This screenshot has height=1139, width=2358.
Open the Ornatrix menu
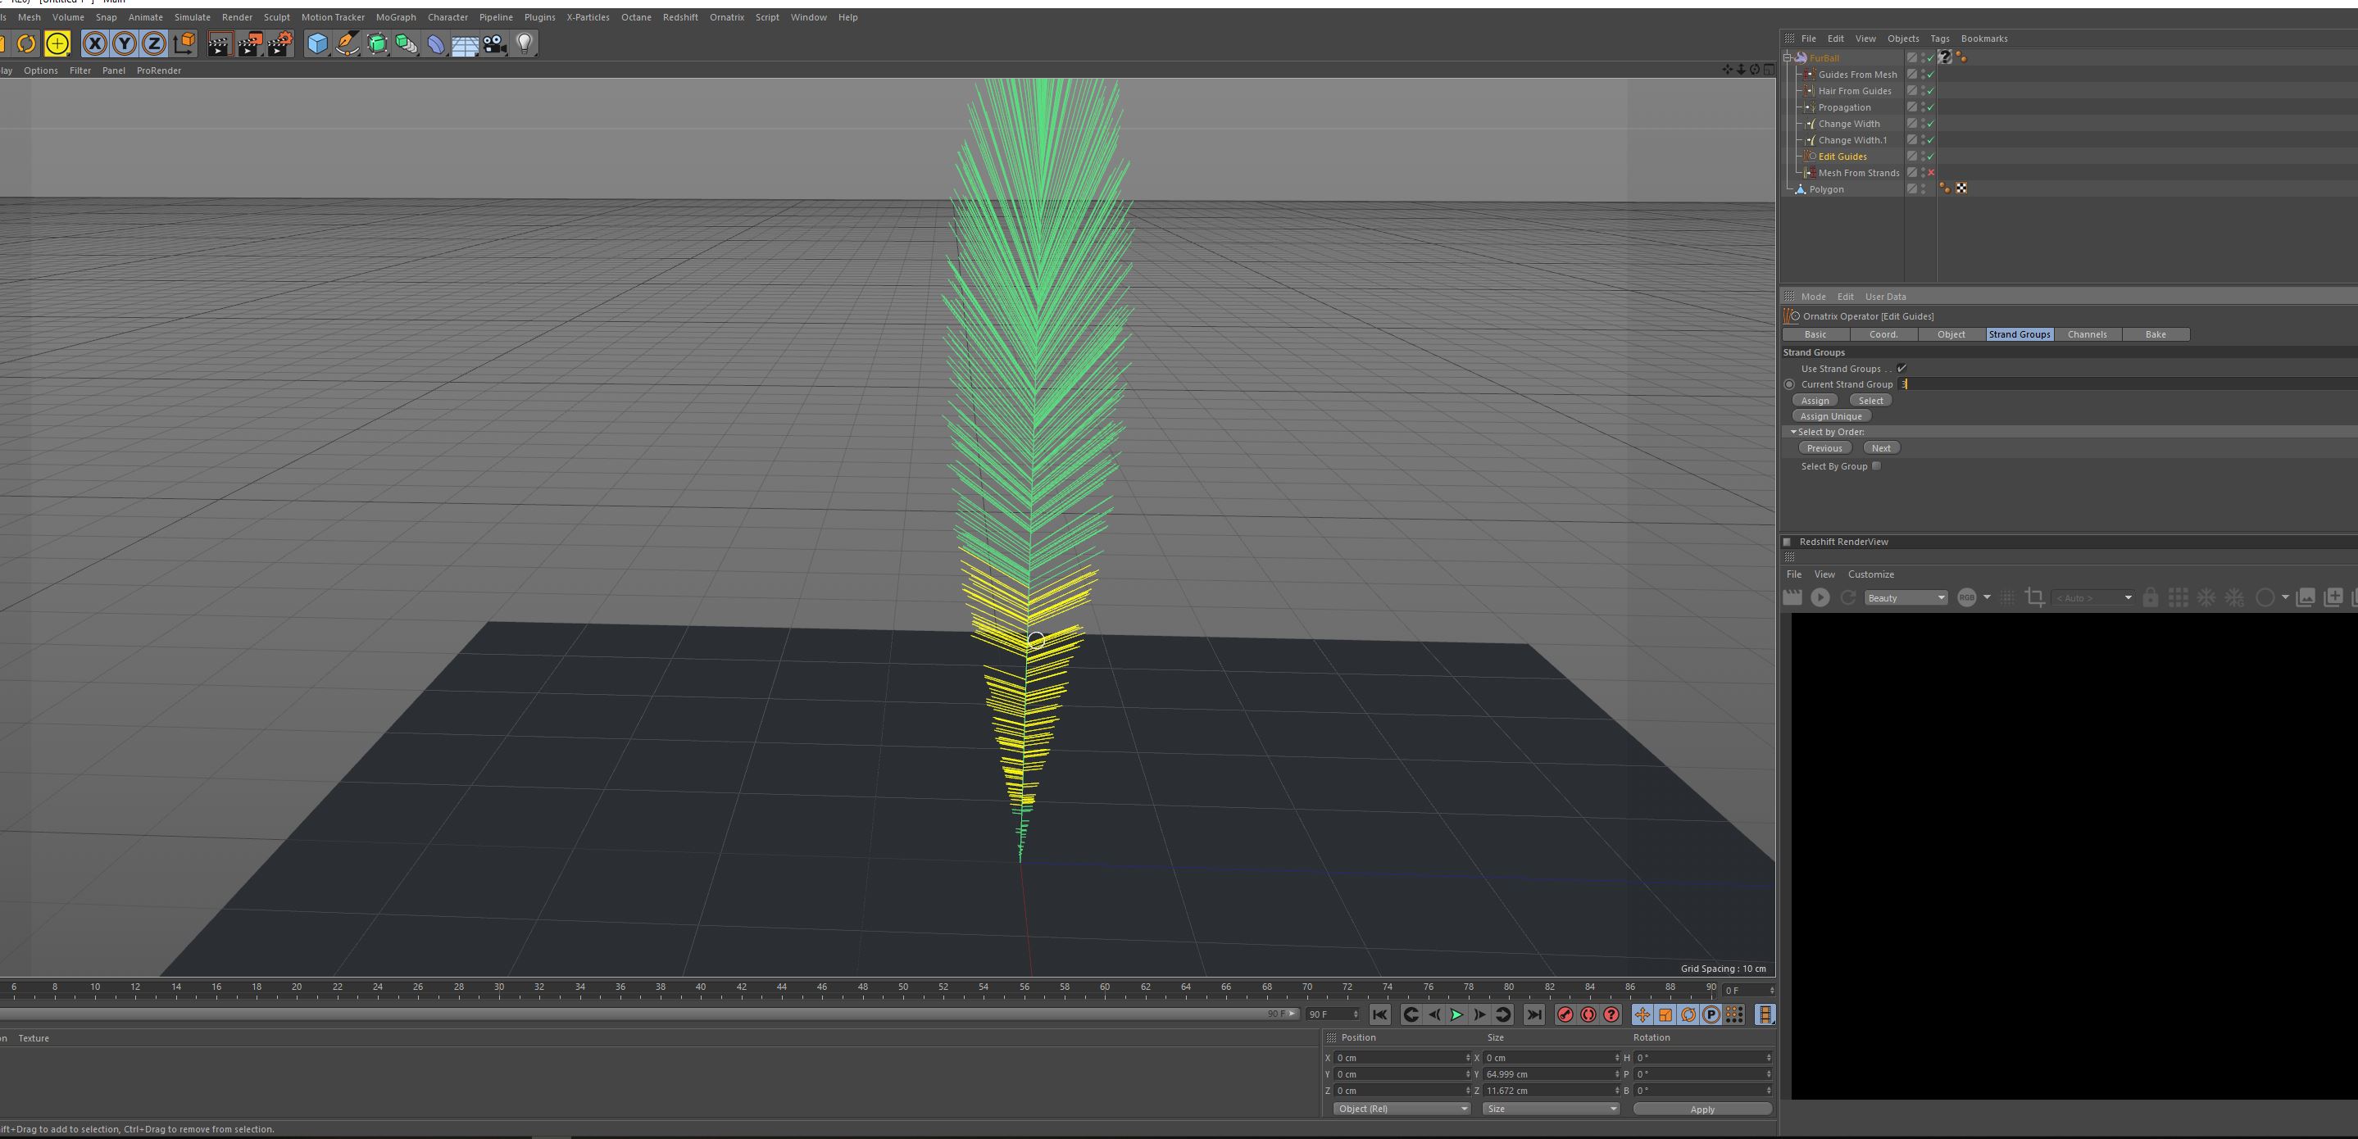click(726, 17)
